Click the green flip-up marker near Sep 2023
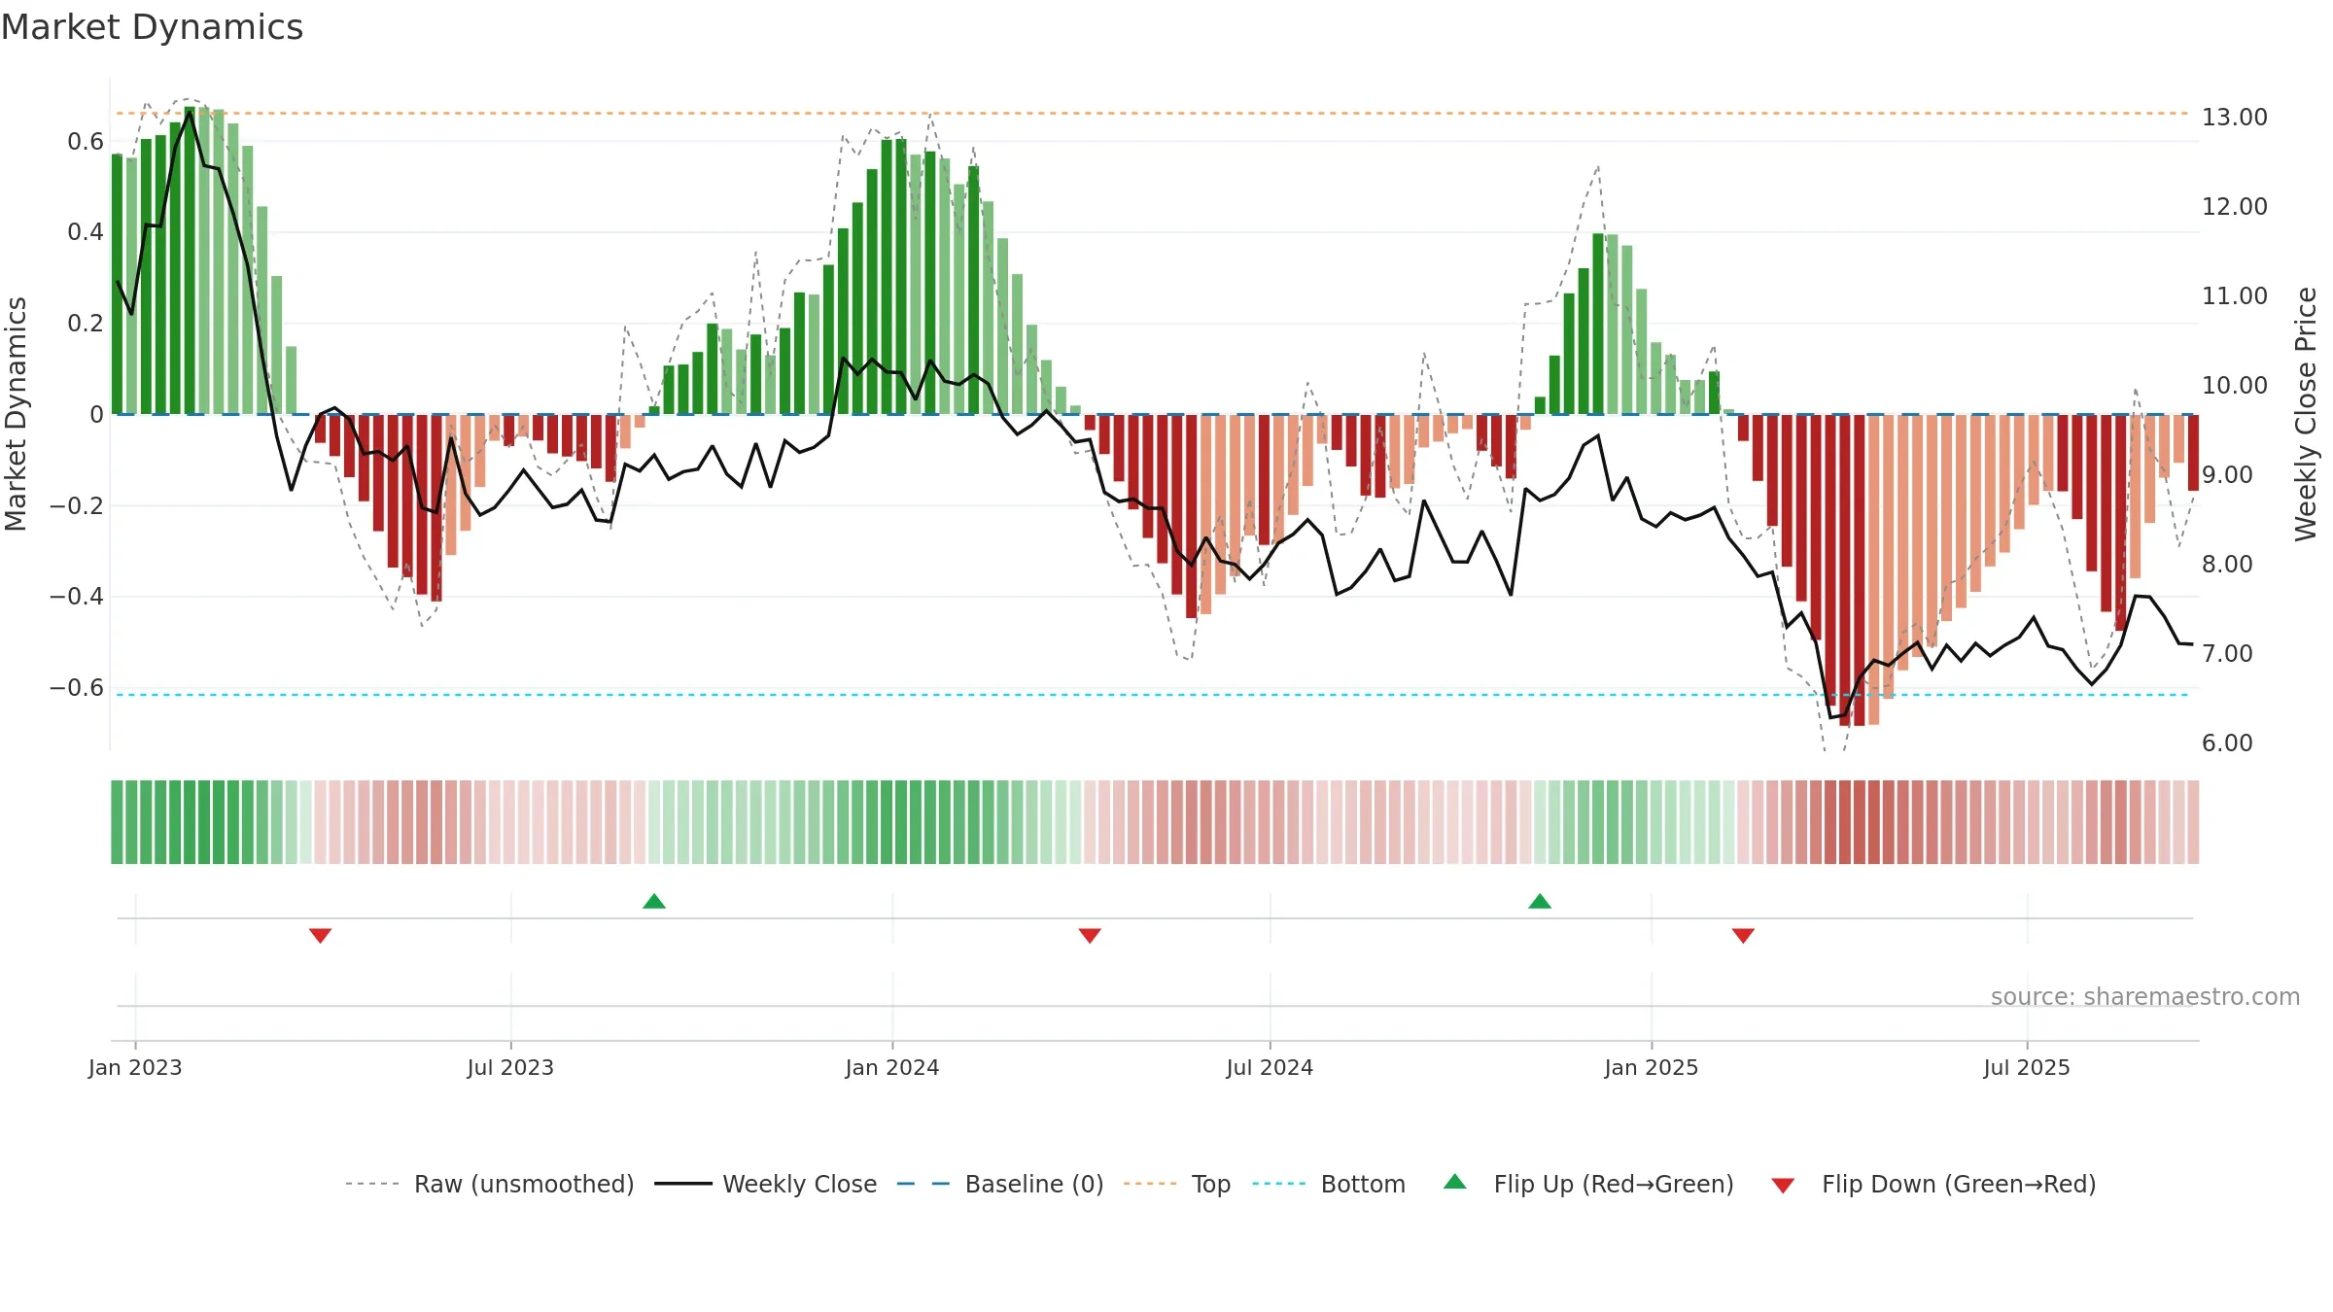 click(x=654, y=901)
